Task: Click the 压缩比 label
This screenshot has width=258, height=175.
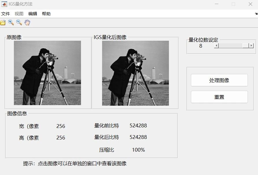Action: point(106,150)
